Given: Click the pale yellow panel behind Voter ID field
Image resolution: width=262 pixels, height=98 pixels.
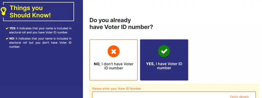Looking at the screenshot, I should pyautogui.click(x=174, y=91).
